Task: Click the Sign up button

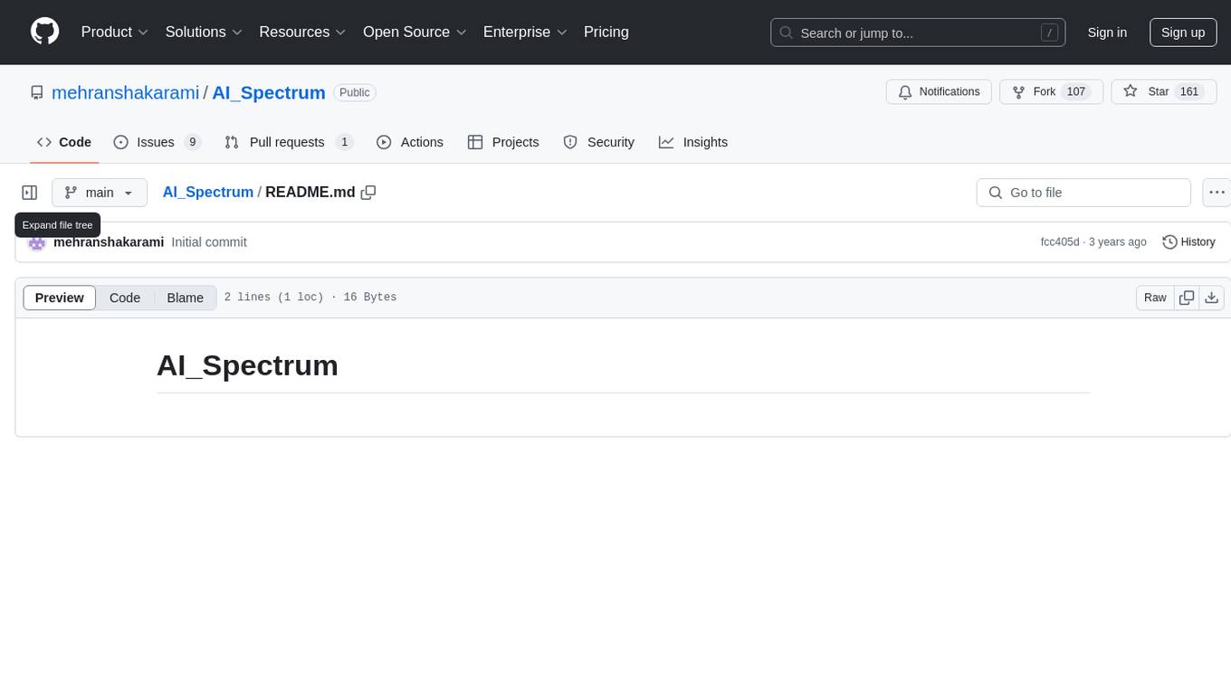Action: 1183,33
